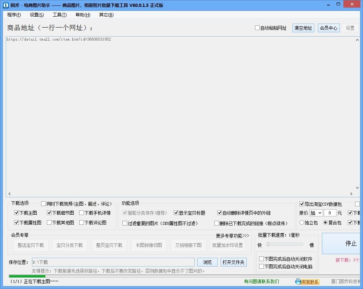Image resolution: width=363 pixels, height=289 pixels.
Task: Click the left arrow of the horizontal scrollbar
Action: pyautogui.click(x=9, y=194)
